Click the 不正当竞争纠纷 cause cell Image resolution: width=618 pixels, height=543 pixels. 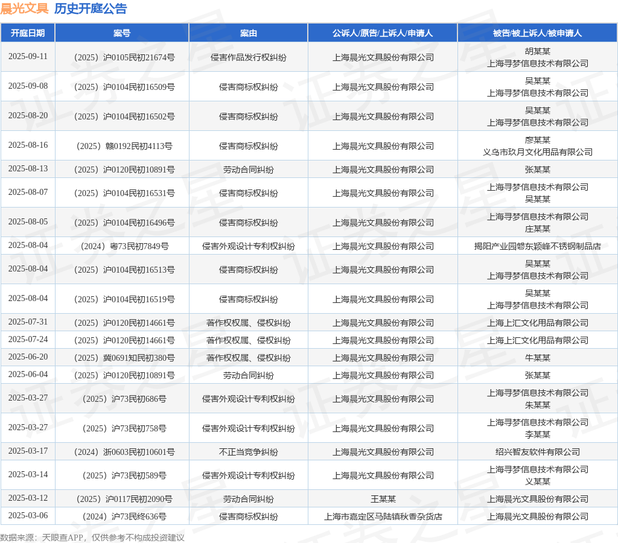click(x=248, y=452)
